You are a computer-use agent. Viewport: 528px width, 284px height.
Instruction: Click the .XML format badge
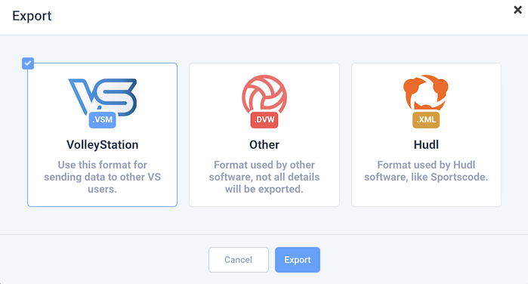[x=426, y=119]
